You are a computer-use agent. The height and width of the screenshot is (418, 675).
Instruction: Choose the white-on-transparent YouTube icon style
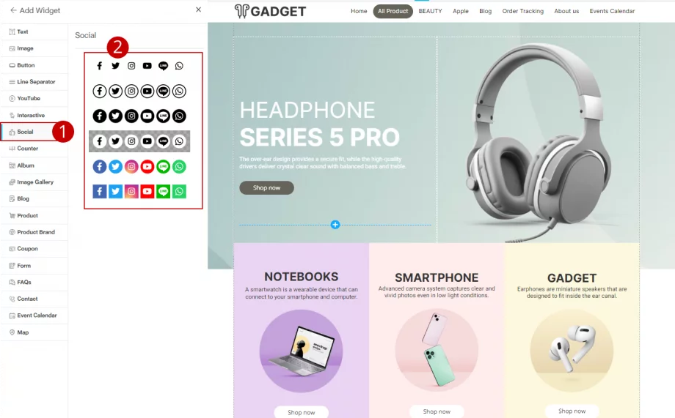point(147,141)
